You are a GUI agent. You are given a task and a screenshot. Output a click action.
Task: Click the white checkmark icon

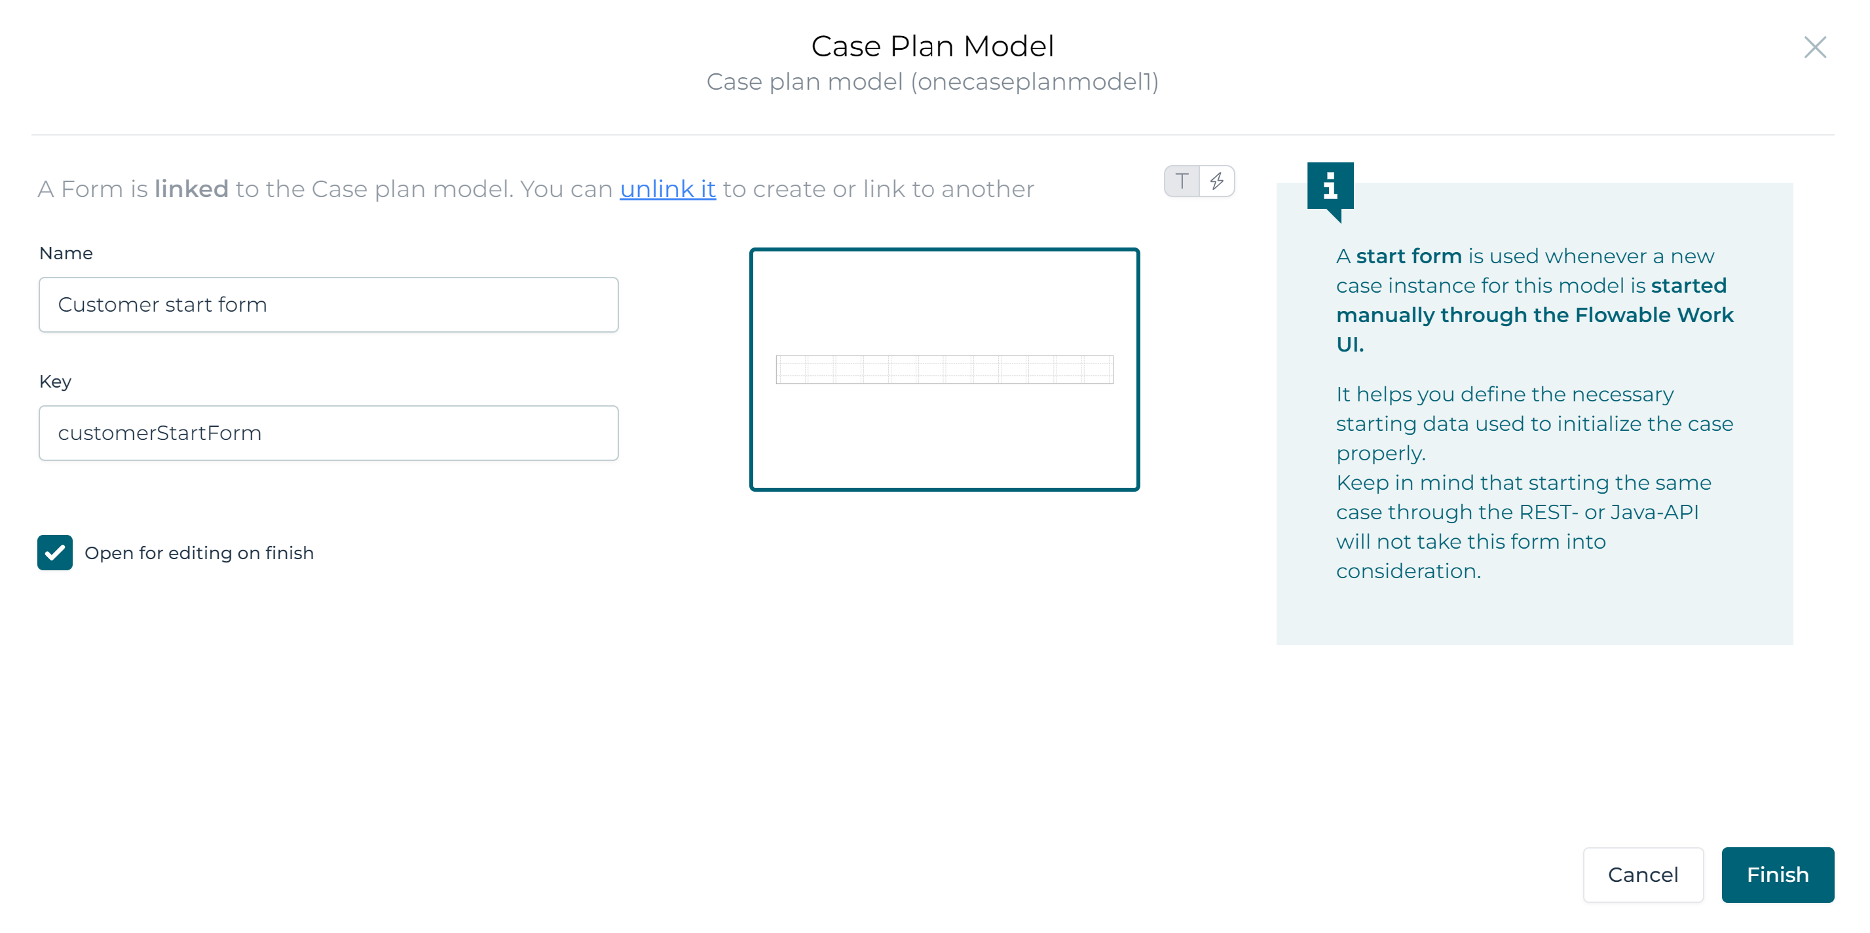(x=55, y=553)
